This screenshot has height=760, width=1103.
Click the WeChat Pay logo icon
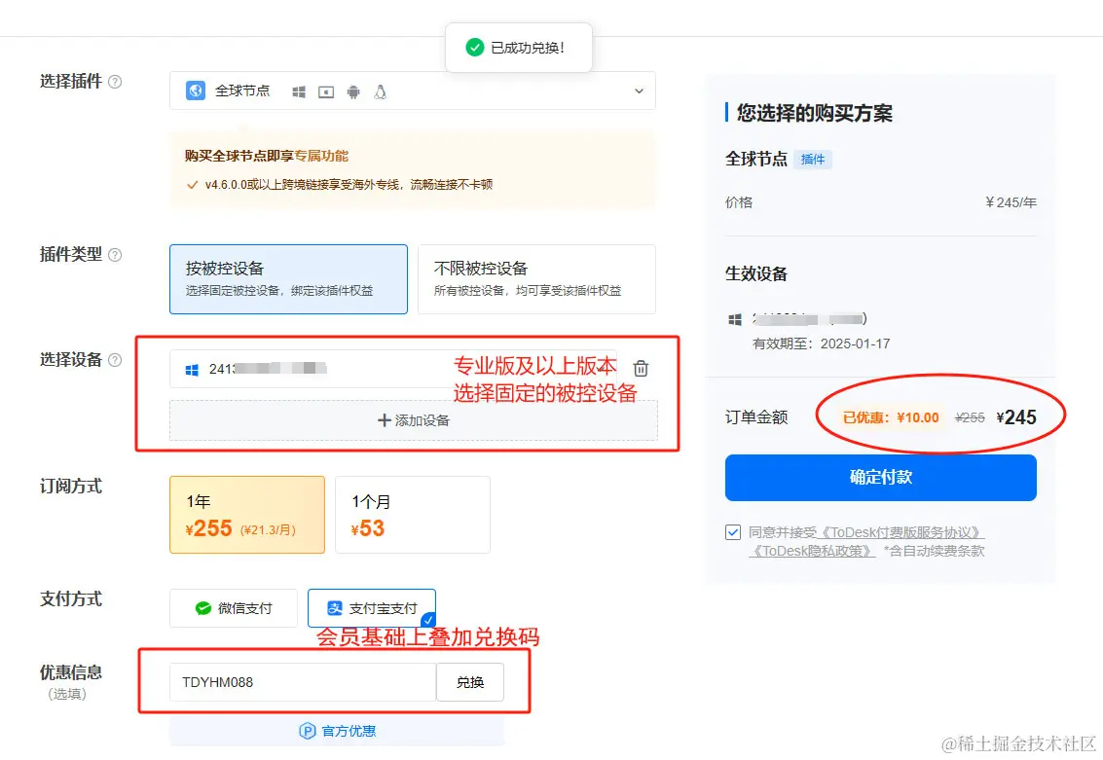(x=203, y=608)
